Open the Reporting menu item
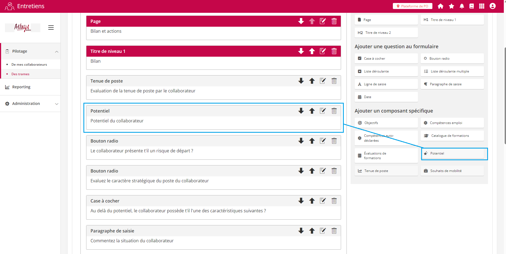Image resolution: width=506 pixels, height=254 pixels. click(x=21, y=87)
